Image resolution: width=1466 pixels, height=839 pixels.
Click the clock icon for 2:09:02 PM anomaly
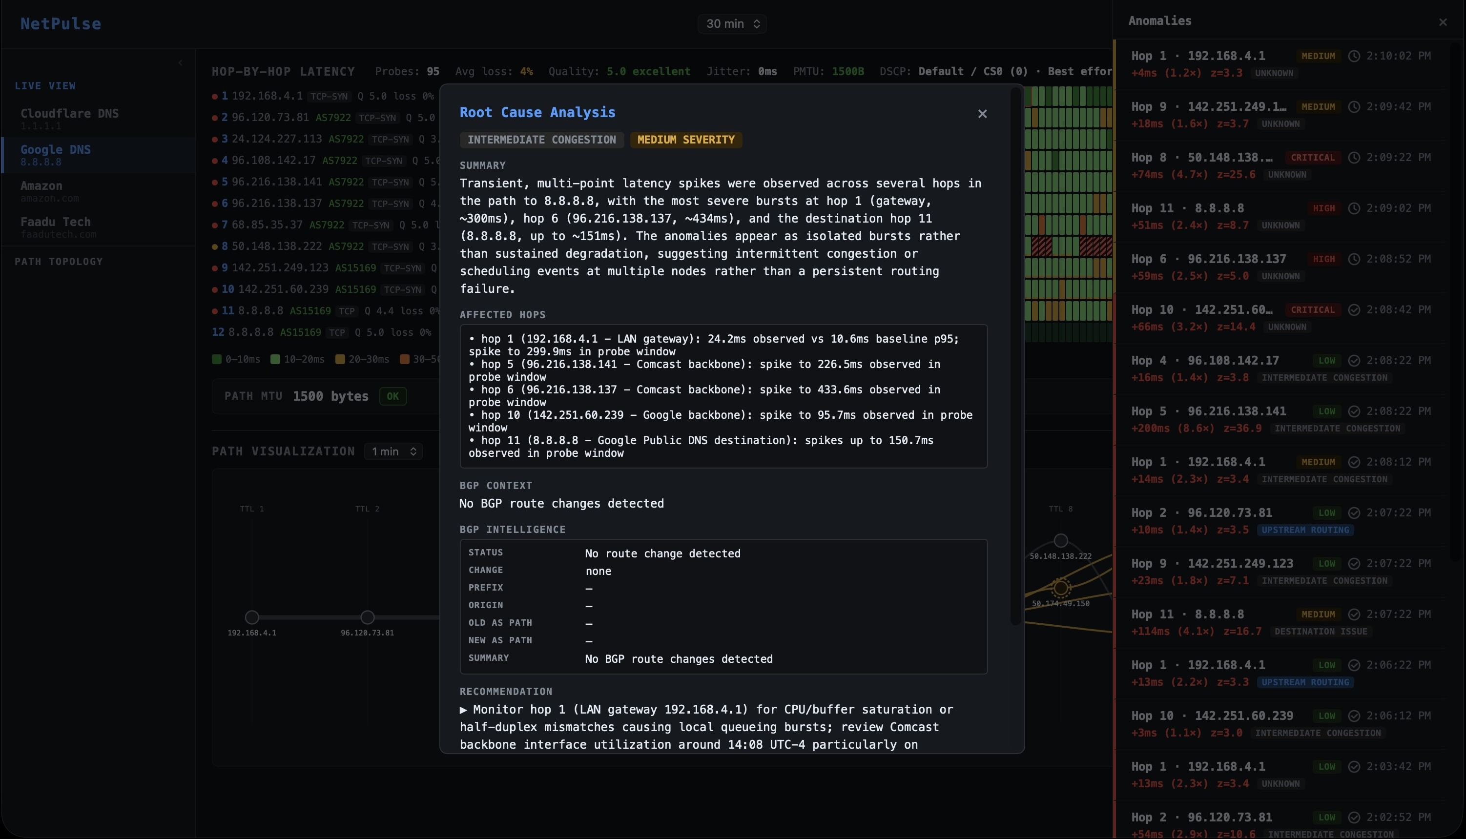[x=1354, y=208]
